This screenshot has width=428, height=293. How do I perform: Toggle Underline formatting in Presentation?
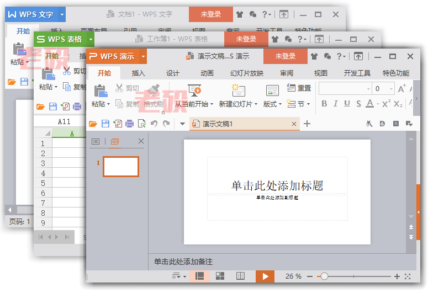pyautogui.click(x=347, y=104)
